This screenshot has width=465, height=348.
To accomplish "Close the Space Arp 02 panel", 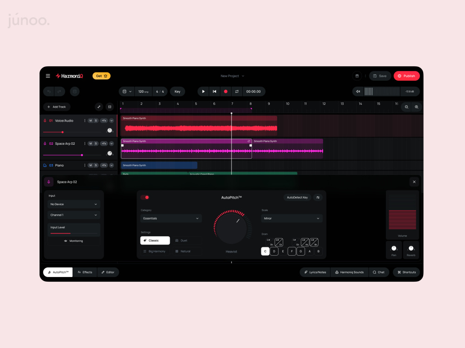I will (x=414, y=182).
